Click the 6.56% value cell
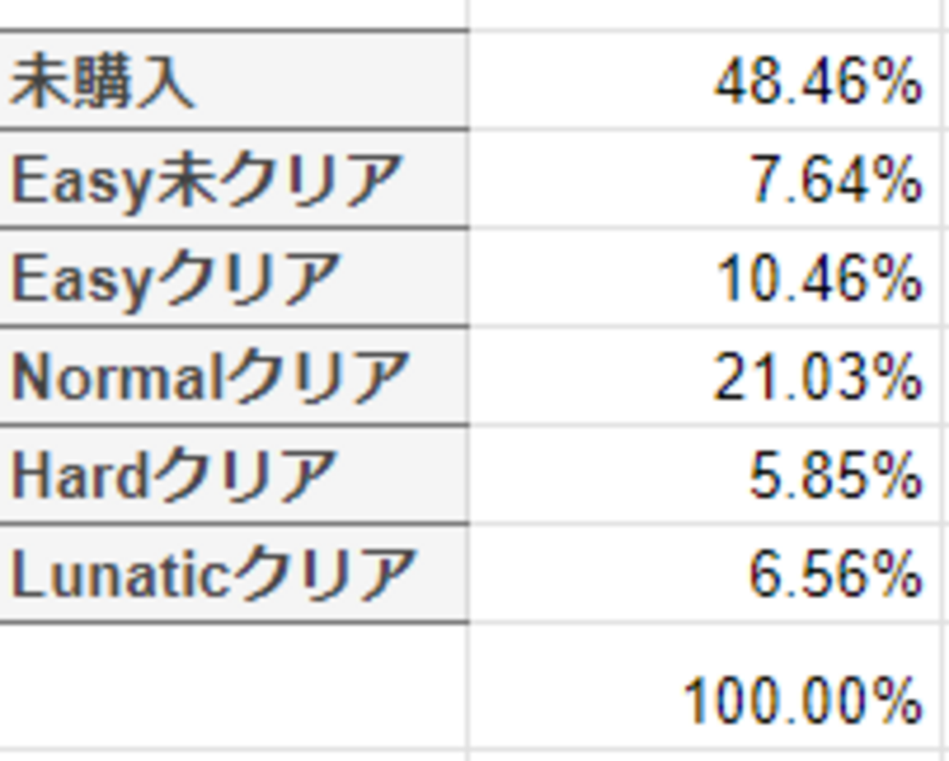The image size is (949, 761). click(x=704, y=573)
